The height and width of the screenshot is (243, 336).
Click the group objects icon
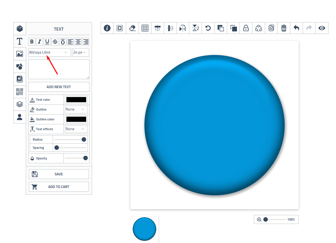(x=259, y=28)
